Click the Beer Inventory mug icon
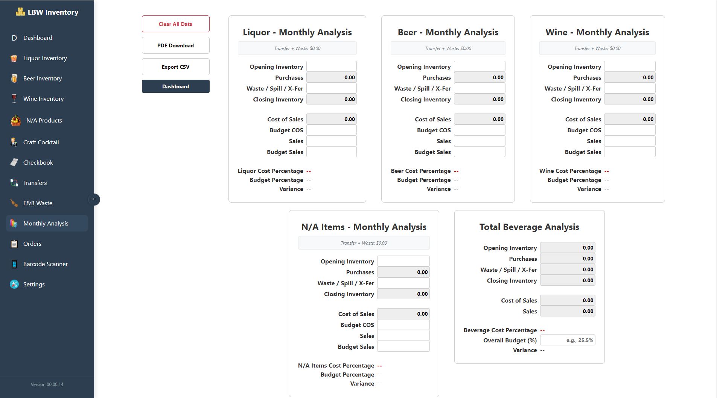This screenshot has height=398, width=717. coord(14,79)
